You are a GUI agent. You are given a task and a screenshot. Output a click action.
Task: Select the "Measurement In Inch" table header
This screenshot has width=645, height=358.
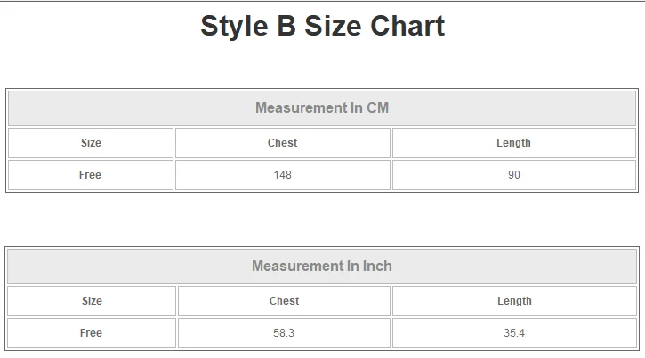(322, 267)
